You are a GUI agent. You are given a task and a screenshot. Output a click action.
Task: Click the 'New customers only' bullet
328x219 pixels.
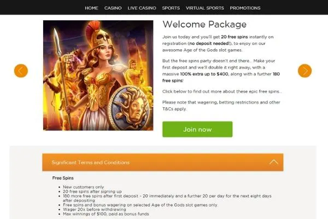(83, 187)
